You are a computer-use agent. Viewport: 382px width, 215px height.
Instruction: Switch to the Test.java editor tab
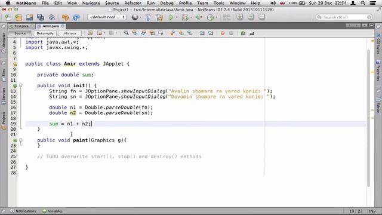(x=21, y=26)
